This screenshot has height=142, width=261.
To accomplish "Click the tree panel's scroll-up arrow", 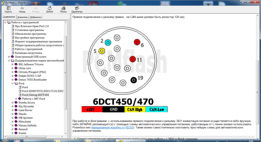I will pyautogui.click(x=66, y=22).
